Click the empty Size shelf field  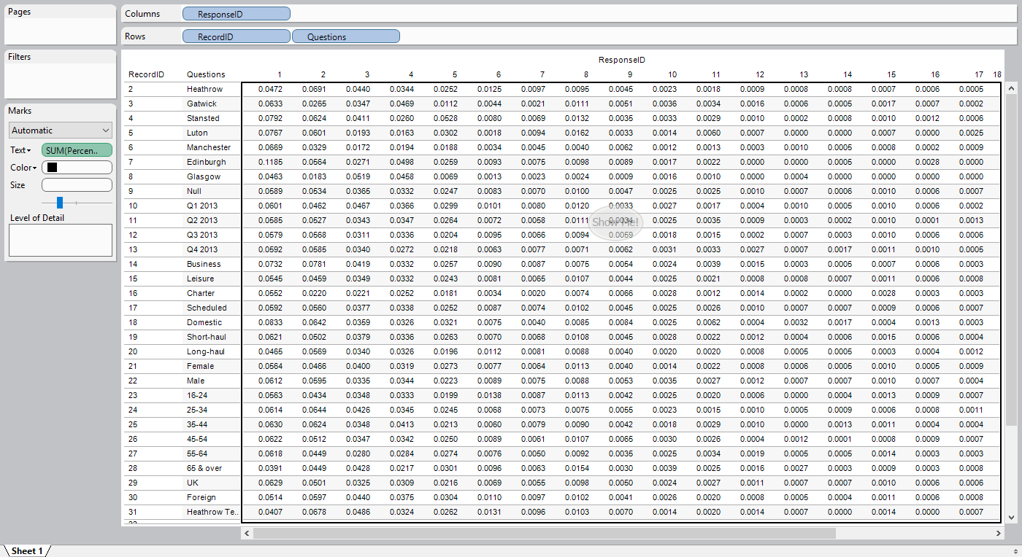tap(77, 185)
